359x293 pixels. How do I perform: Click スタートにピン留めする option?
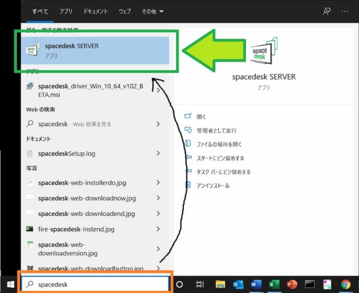click(220, 158)
